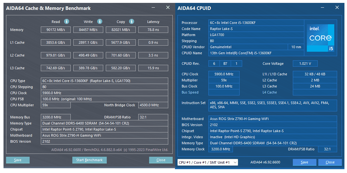The image size is (347, 173).
Task: Click the Code Name Raptor Lake-S field
Action: (256, 29)
